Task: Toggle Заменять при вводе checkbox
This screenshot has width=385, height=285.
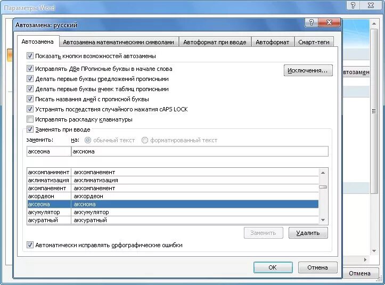Action: coord(30,129)
